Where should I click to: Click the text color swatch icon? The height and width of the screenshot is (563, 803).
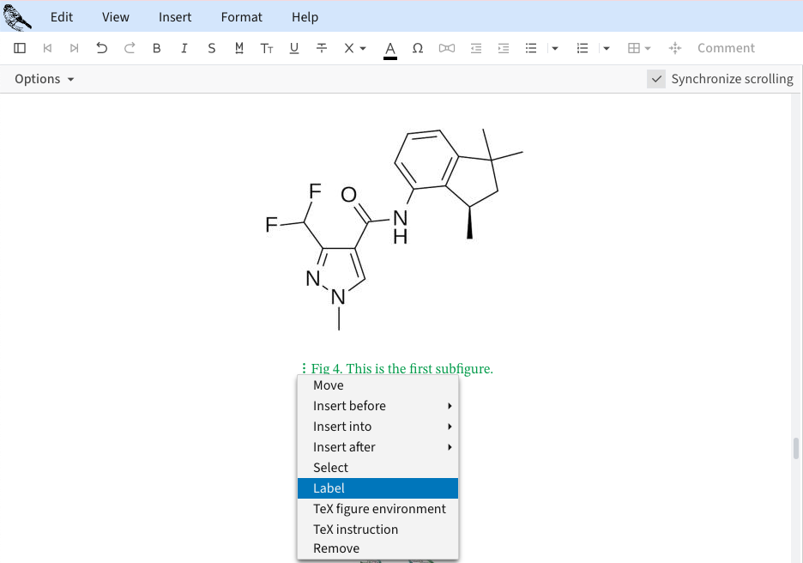tap(390, 48)
